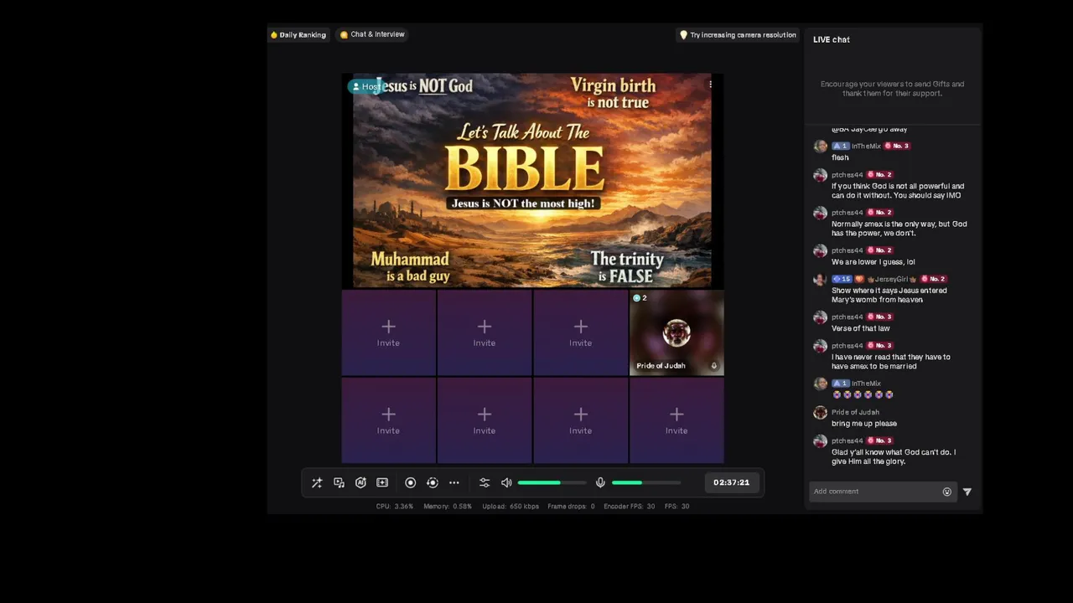Click the Pride of Judah chat username
This screenshot has height=603, width=1073.
click(x=855, y=412)
